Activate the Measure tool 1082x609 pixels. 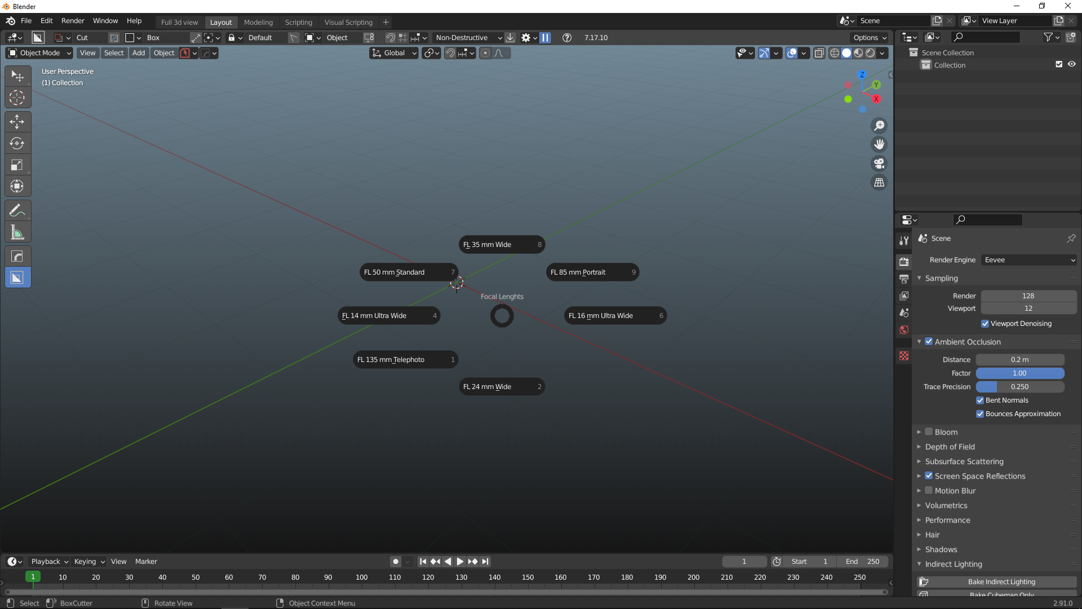(x=17, y=231)
